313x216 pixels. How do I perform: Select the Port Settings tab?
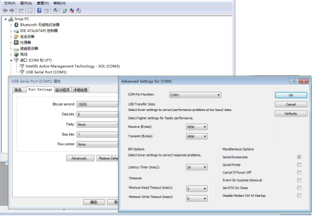tap(40, 89)
